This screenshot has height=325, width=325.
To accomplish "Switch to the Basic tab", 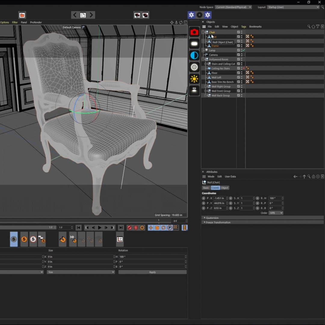I will [x=206, y=188].
